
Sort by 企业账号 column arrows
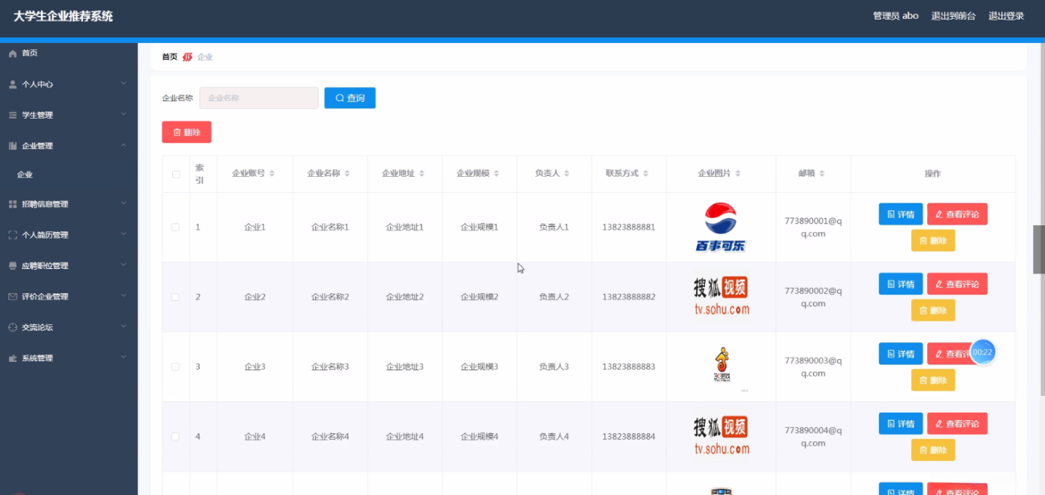[272, 174]
